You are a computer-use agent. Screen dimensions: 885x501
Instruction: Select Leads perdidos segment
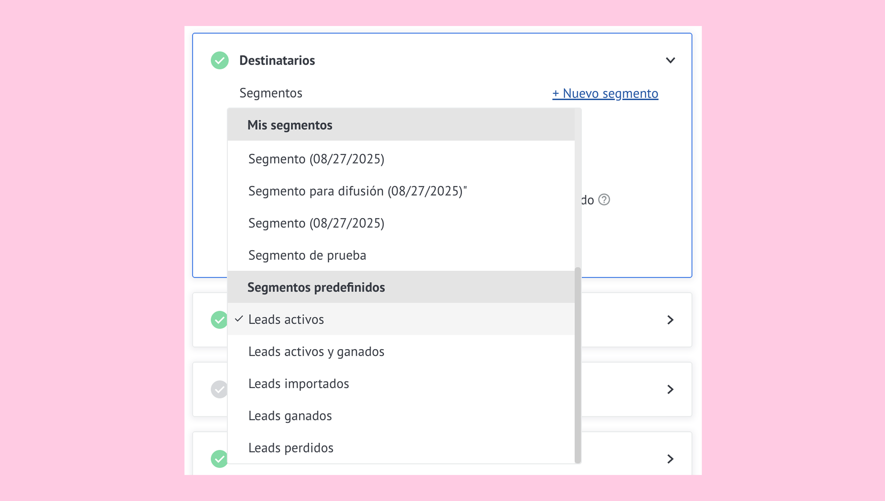[x=291, y=448]
